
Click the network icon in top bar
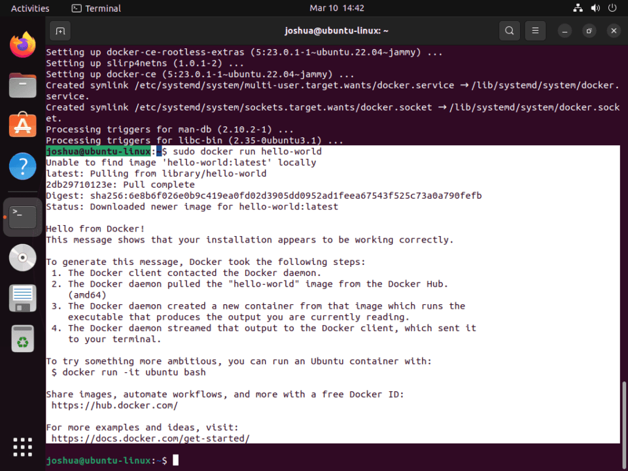coord(578,9)
